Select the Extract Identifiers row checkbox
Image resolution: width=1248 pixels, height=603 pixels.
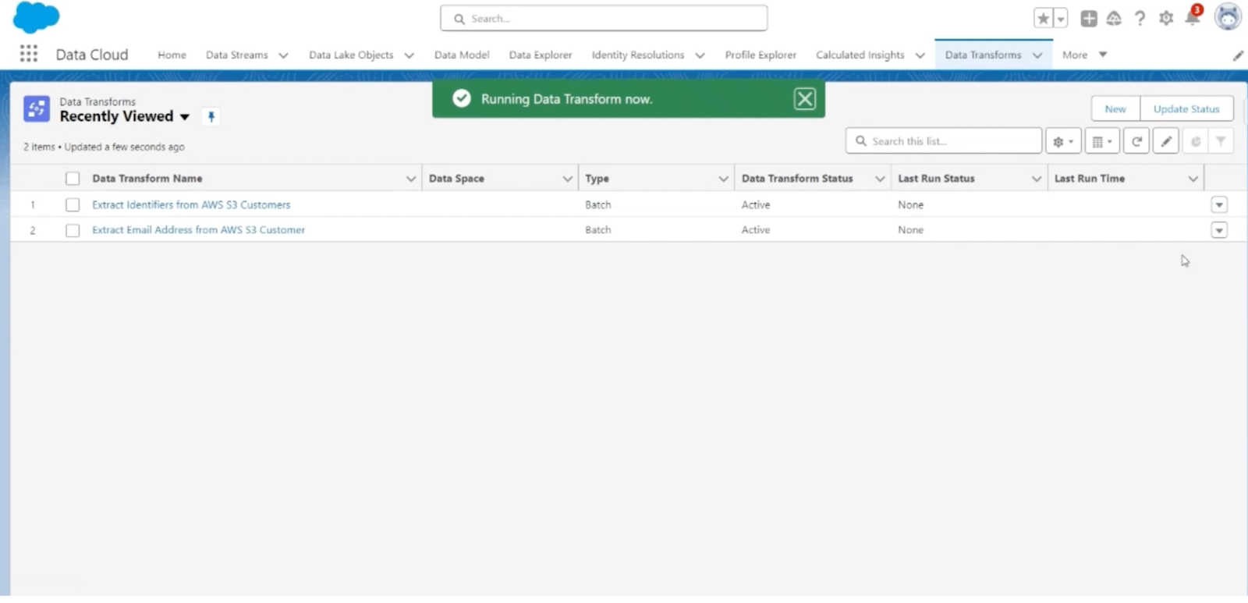73,204
